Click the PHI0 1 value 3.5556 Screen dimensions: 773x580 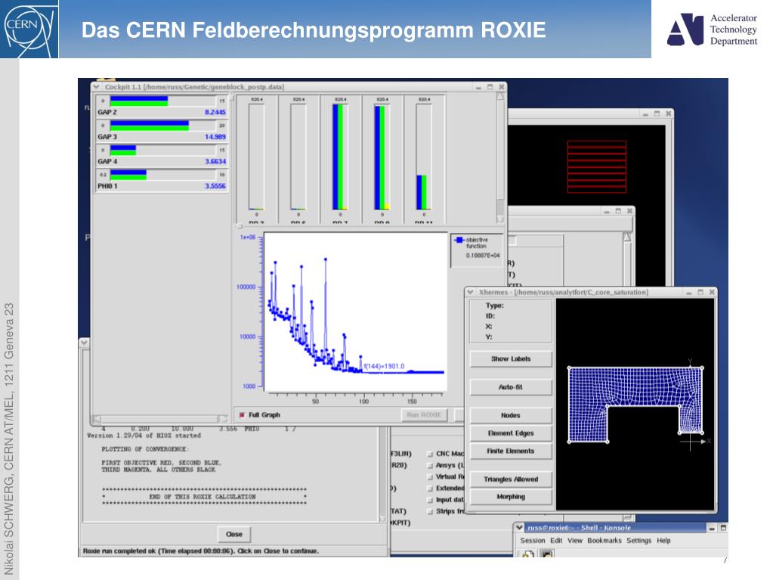pyautogui.click(x=215, y=186)
